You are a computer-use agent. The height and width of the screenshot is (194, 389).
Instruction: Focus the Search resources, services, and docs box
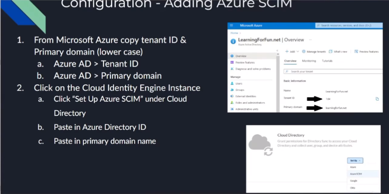pos(349,25)
